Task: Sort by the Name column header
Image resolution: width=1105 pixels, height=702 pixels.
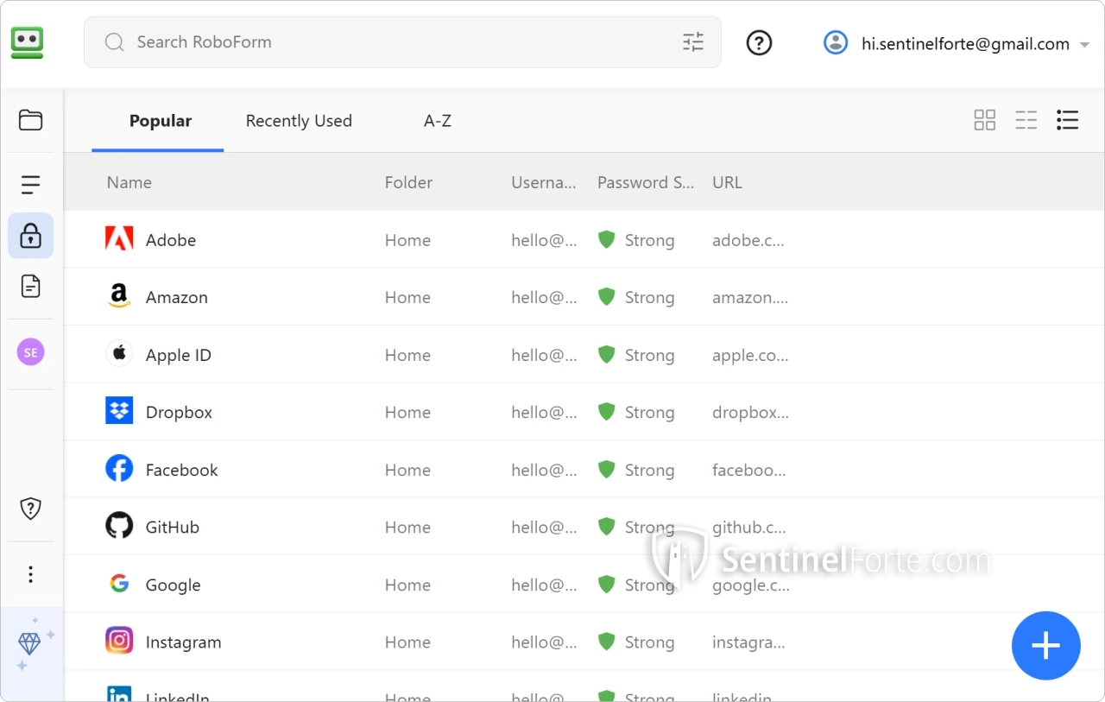Action: pos(129,182)
